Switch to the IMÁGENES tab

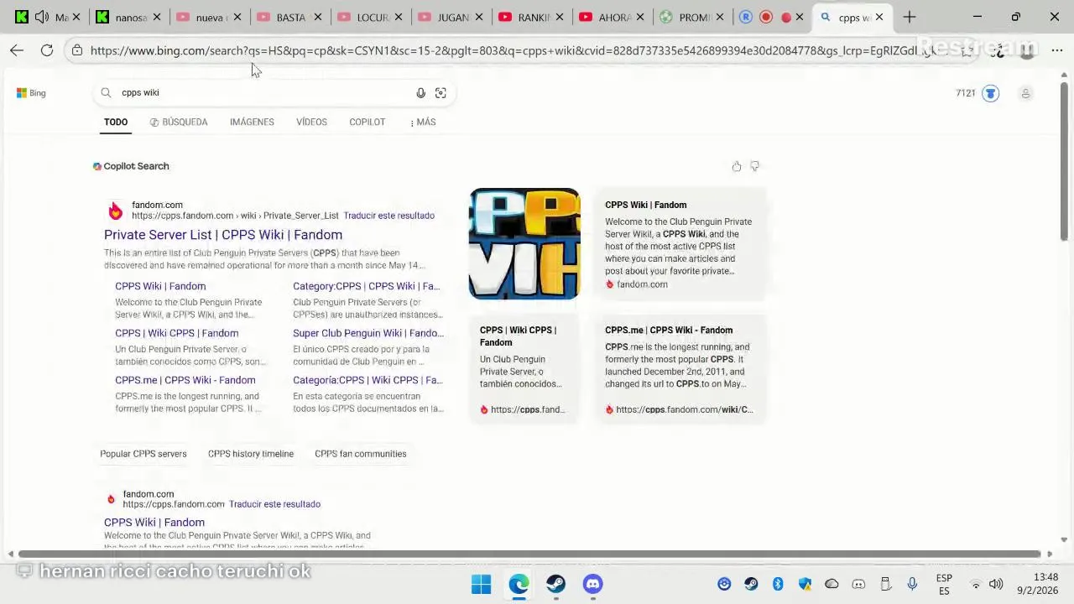(x=252, y=122)
